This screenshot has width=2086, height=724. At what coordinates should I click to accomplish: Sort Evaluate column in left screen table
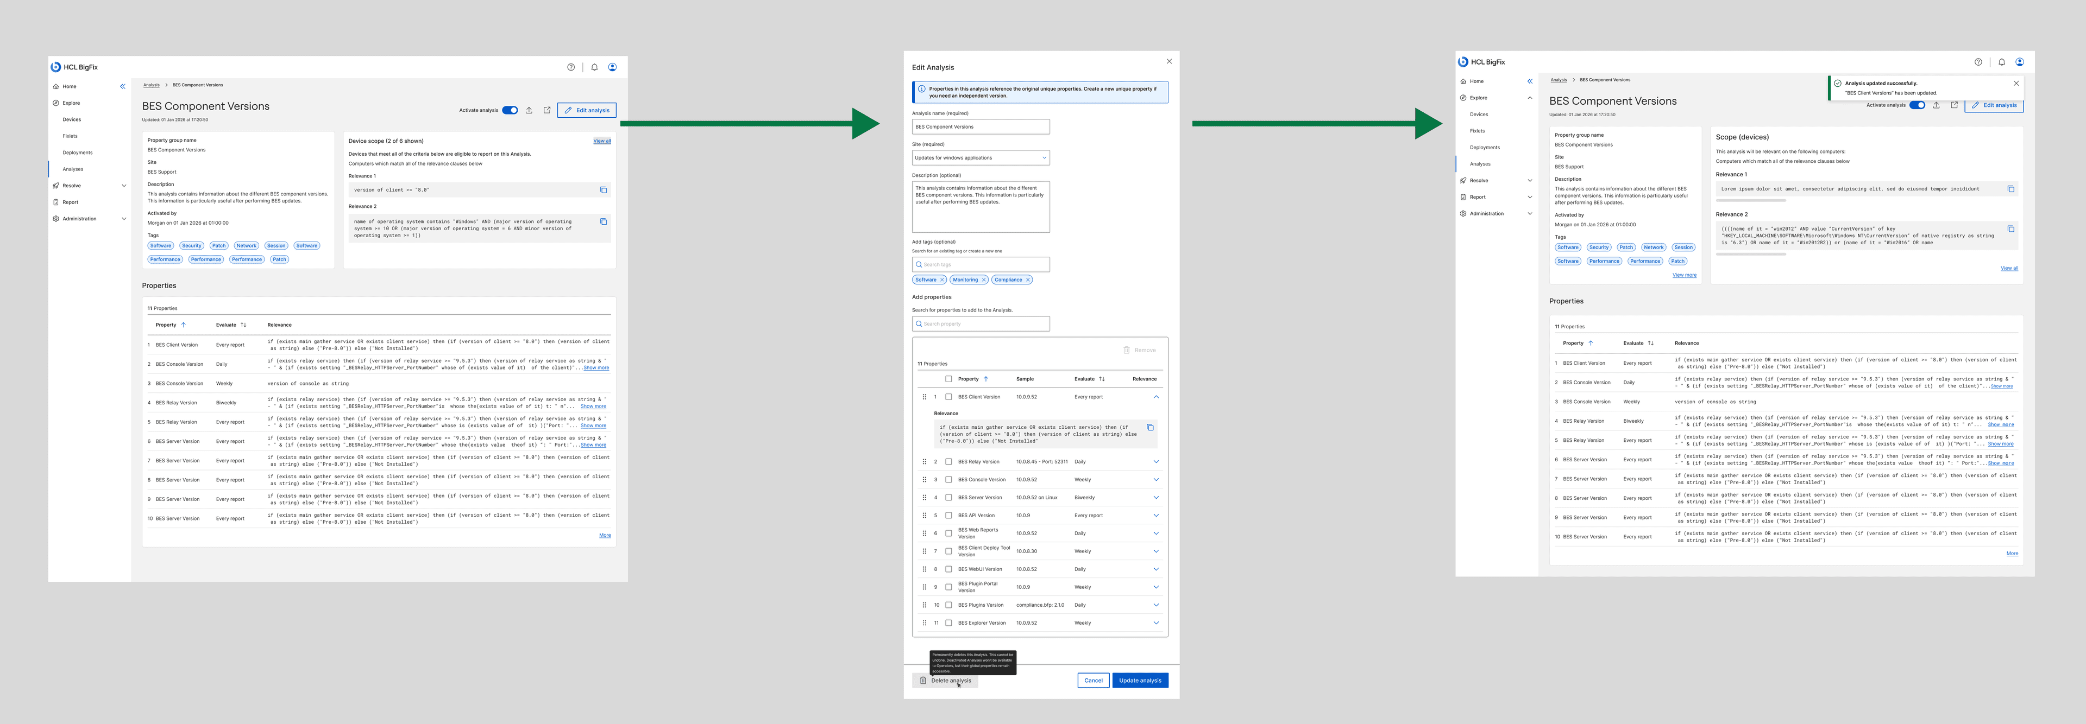click(243, 325)
